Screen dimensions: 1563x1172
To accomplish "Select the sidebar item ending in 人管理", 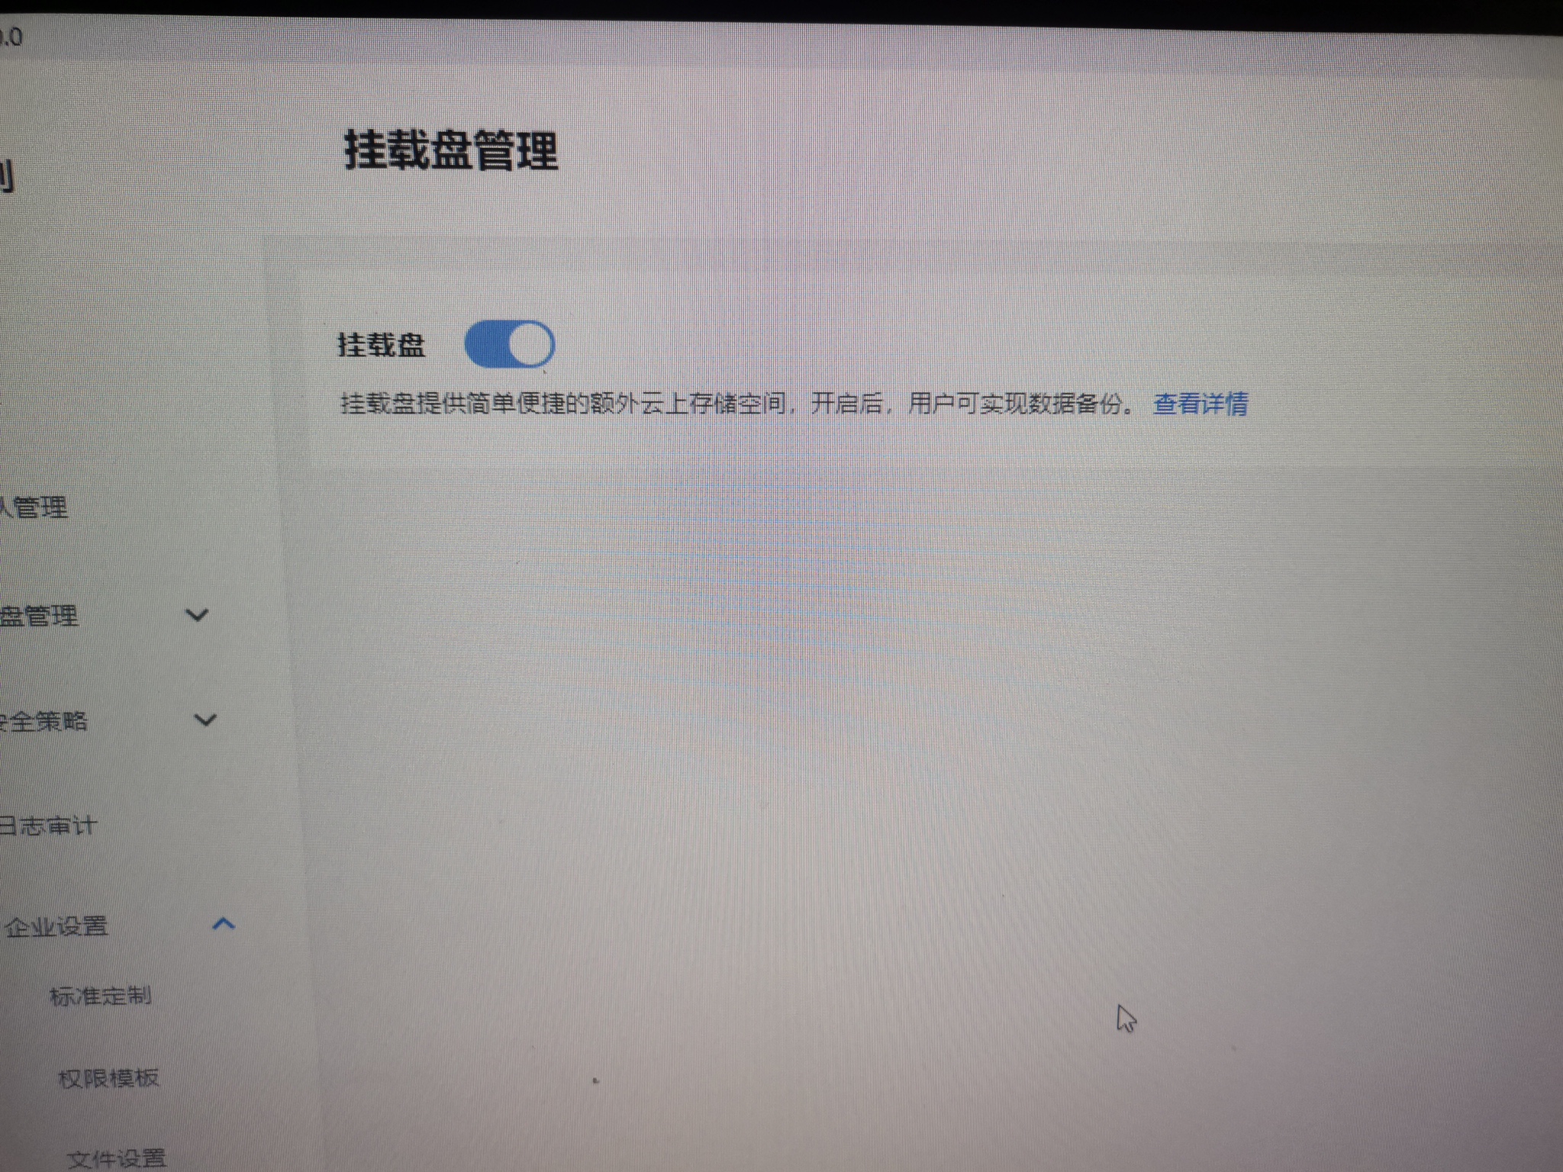I will coord(35,507).
